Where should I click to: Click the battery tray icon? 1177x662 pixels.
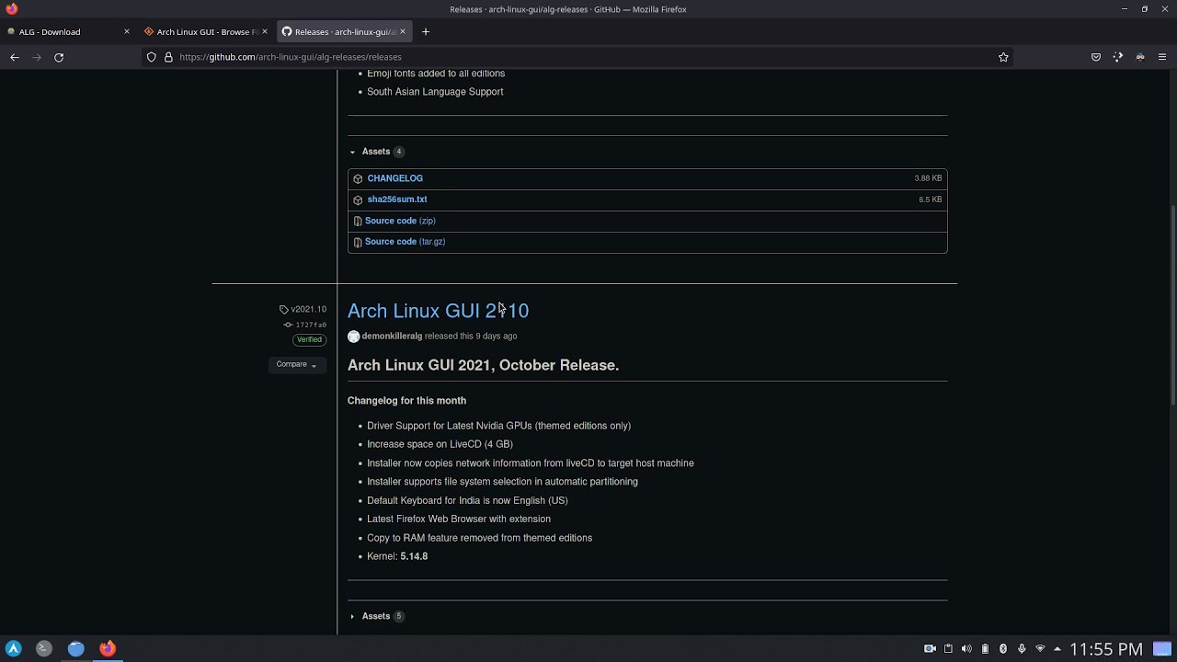click(x=985, y=649)
